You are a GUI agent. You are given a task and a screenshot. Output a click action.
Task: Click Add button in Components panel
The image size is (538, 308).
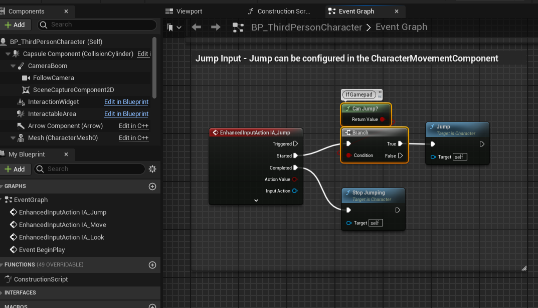click(15, 24)
